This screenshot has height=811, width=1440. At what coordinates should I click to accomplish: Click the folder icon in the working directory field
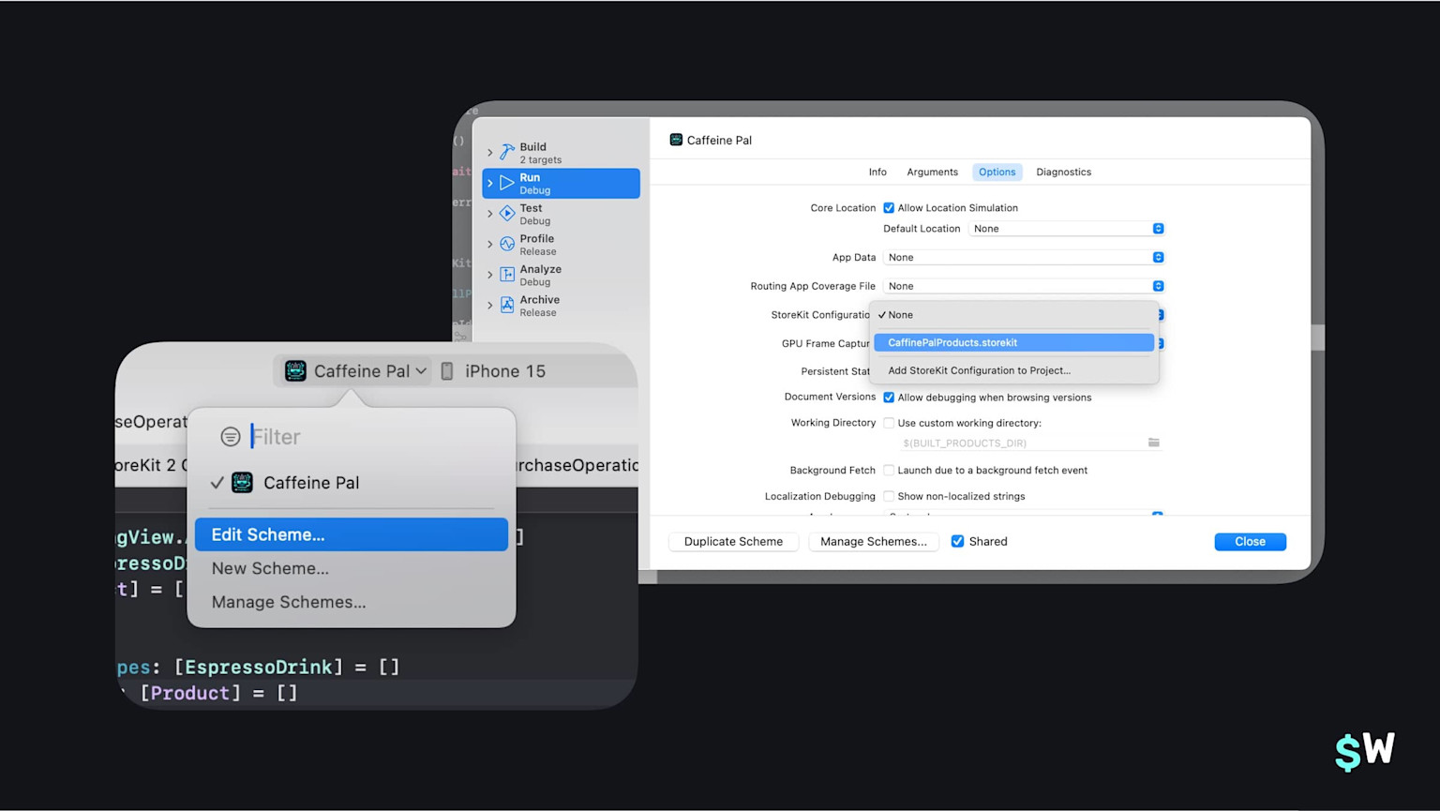click(x=1154, y=443)
